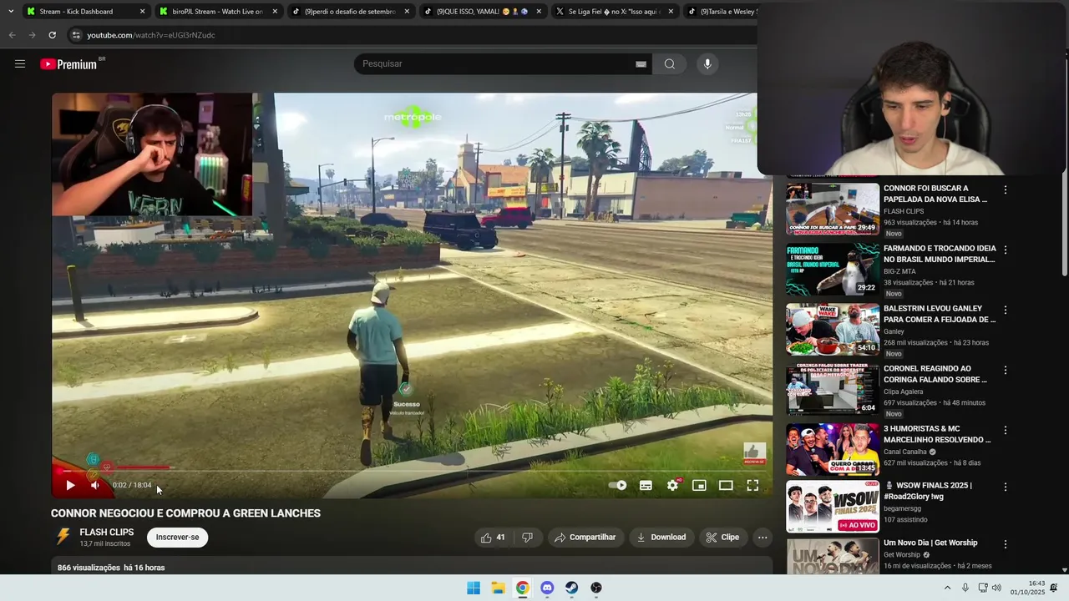
Task: Open the YouTube hamburger guide menu
Action: 20,64
